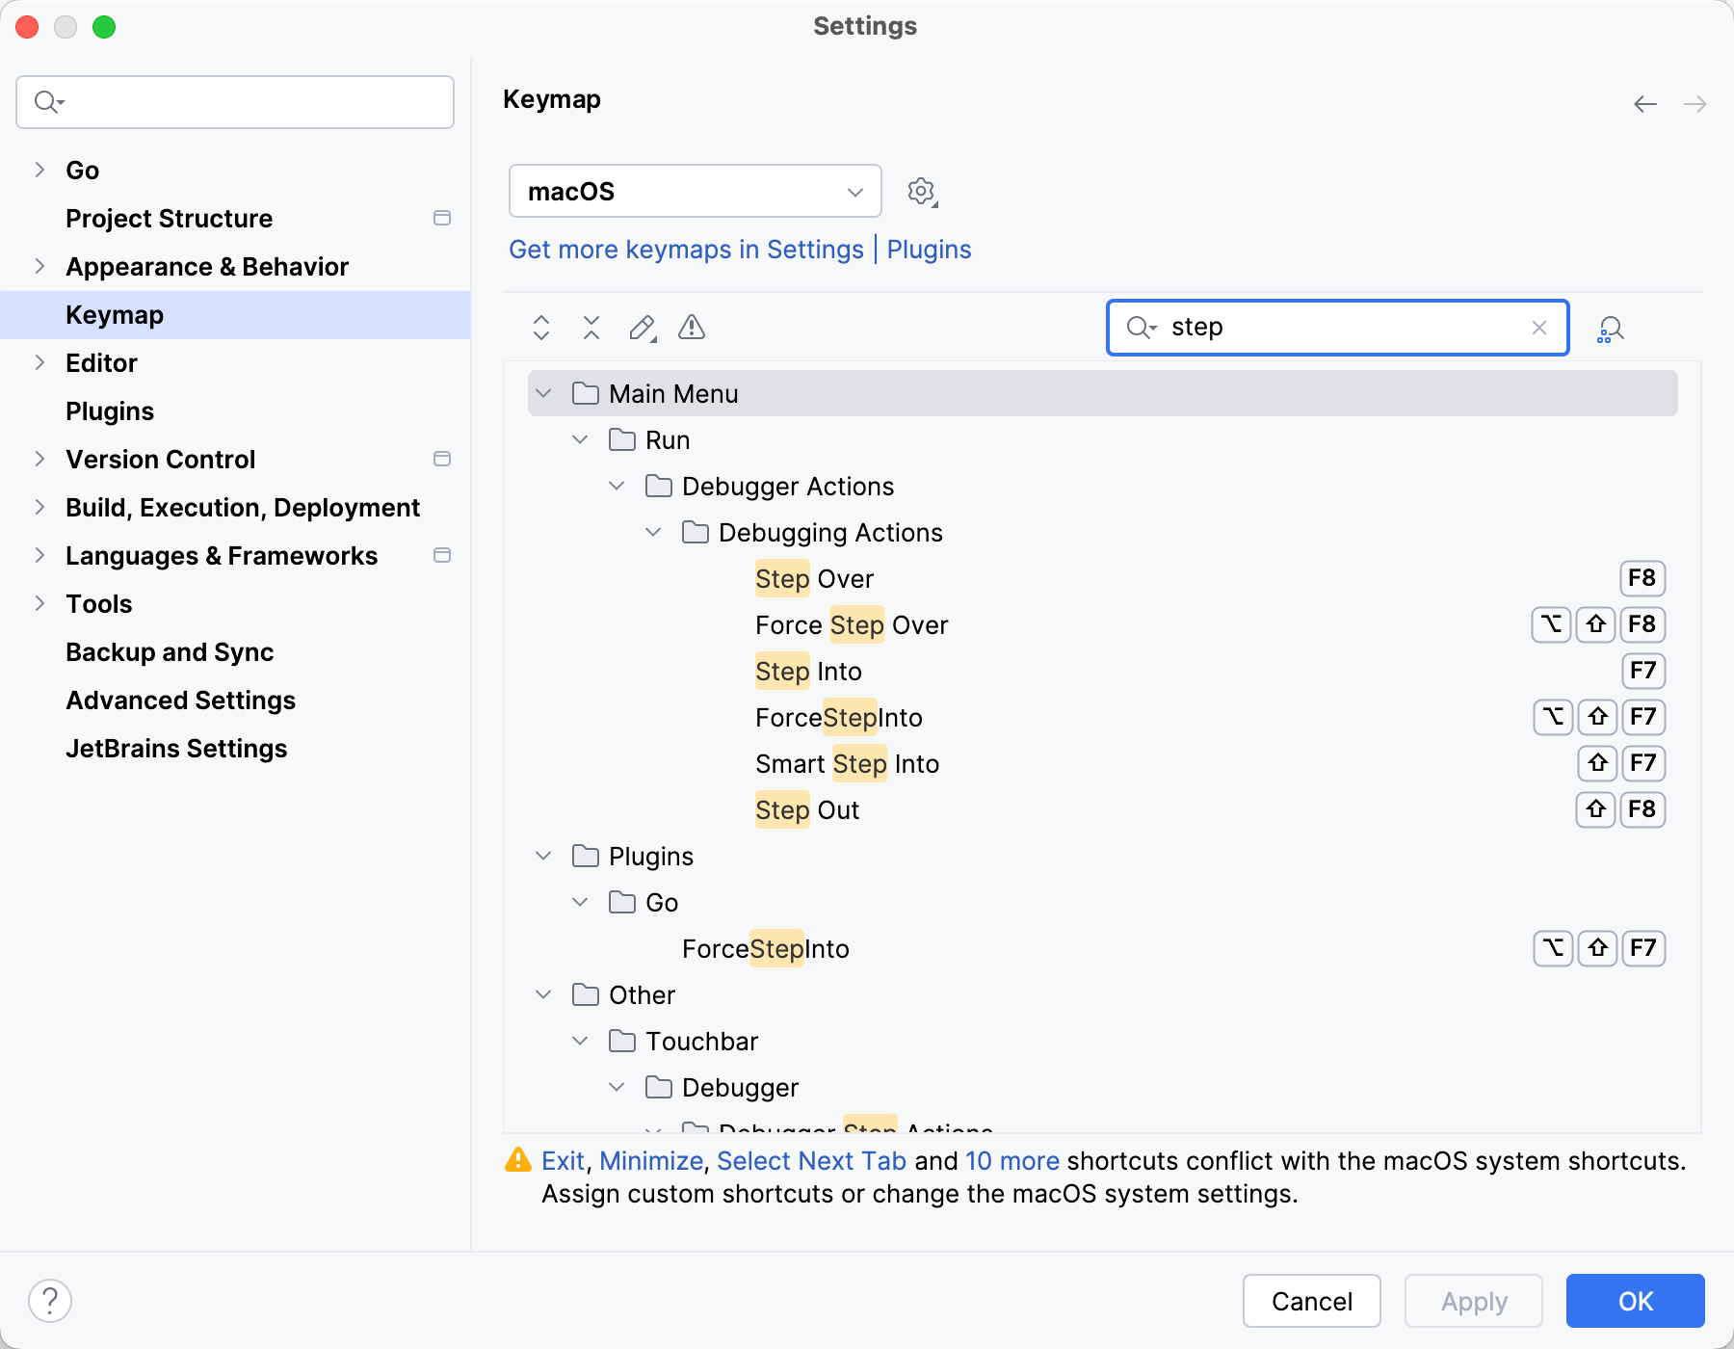Collapse the Debugging Actions folder

(x=654, y=532)
